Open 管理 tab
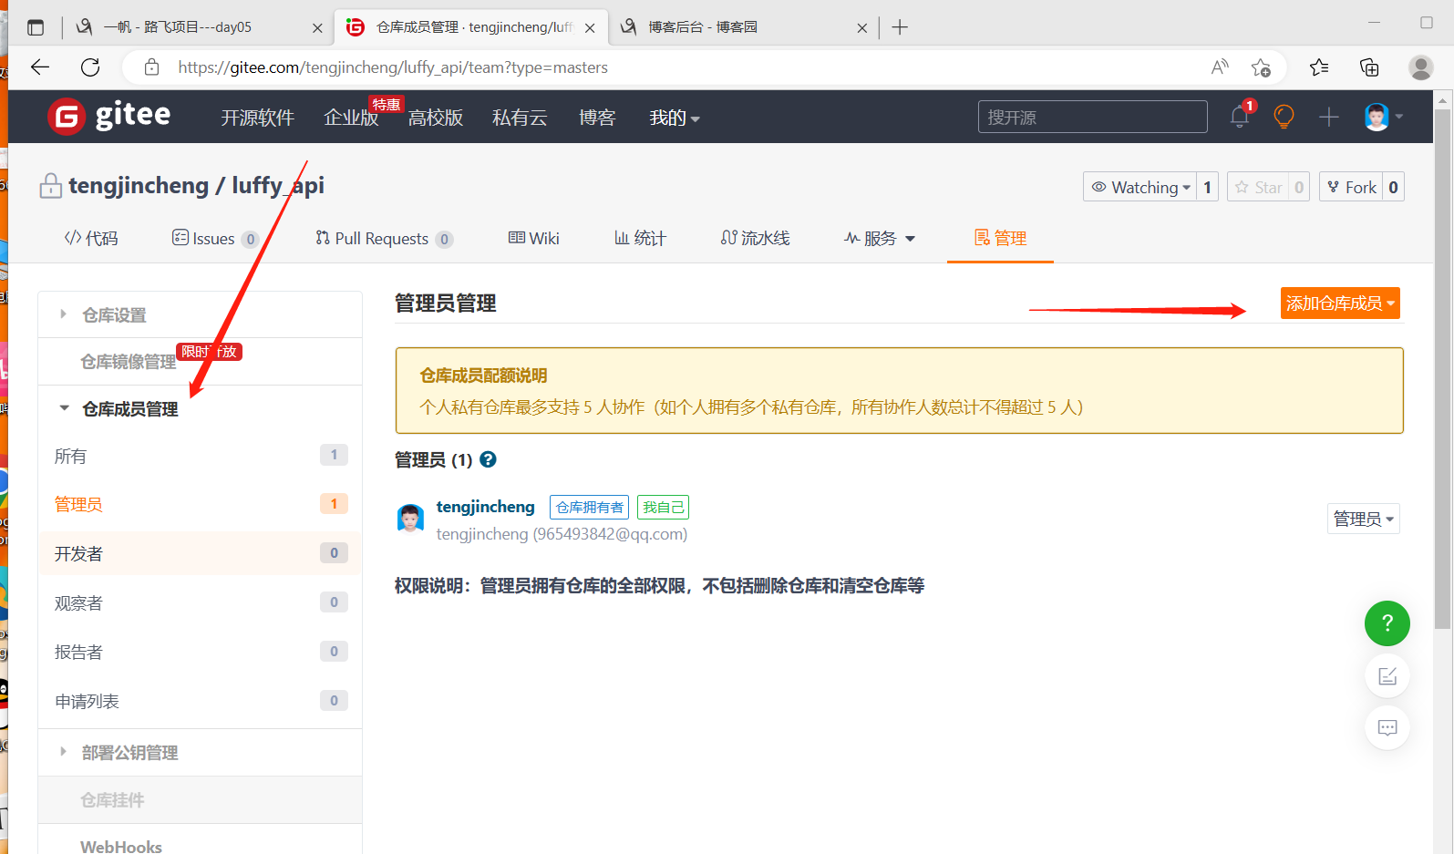This screenshot has width=1454, height=854. [1000, 238]
